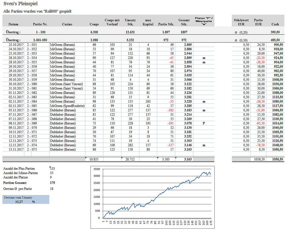The image size is (286, 230).
Task: Click the total Coups cell showing 10.835
Action: pyautogui.click(x=94, y=159)
